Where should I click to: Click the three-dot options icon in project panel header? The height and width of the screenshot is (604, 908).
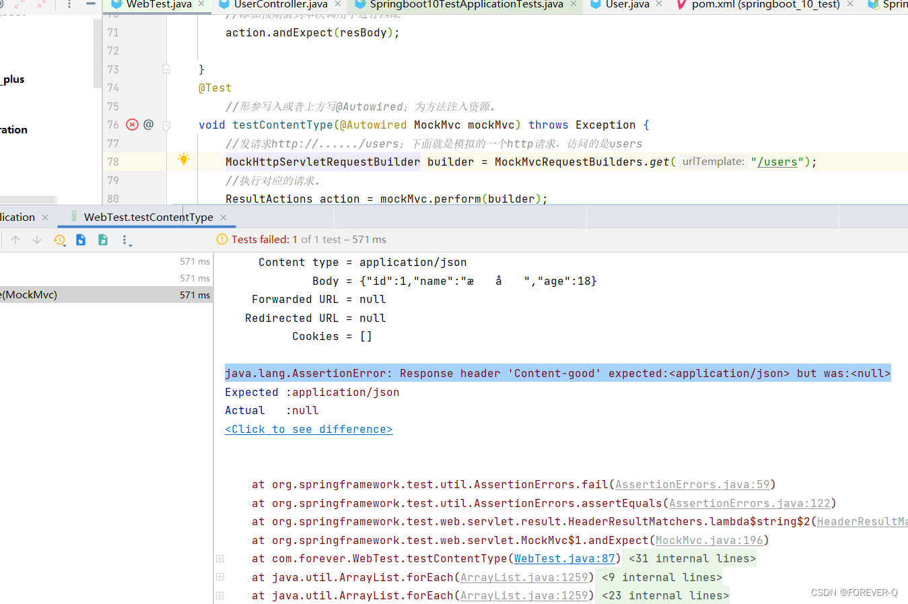69,4
